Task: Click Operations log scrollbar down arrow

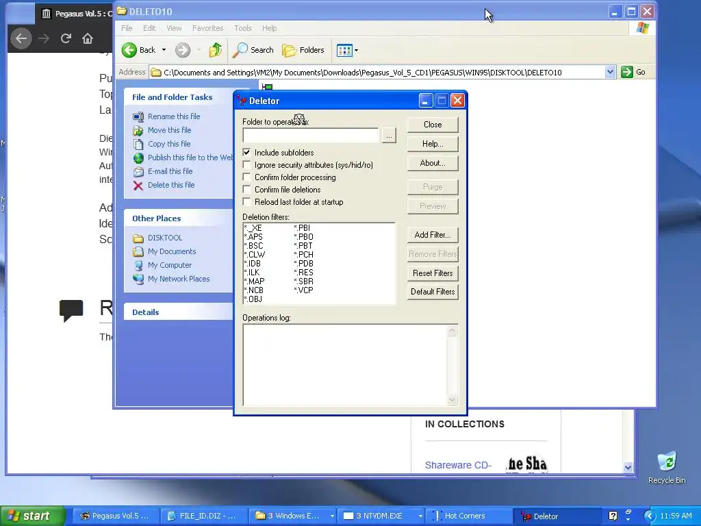Action: [452, 400]
